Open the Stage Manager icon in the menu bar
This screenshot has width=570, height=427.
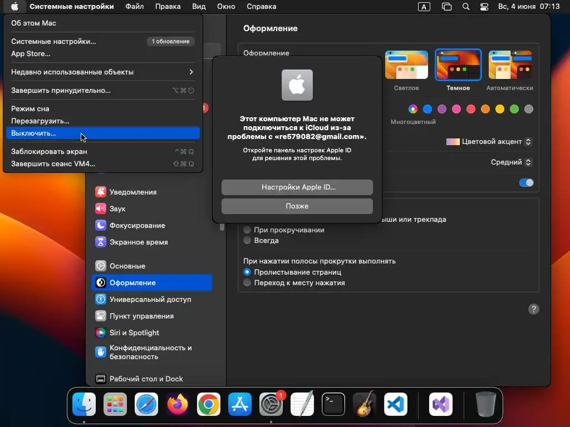(x=446, y=7)
